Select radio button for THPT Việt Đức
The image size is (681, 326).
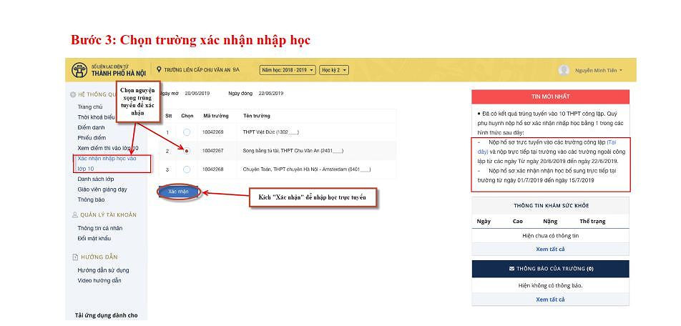coord(186,132)
